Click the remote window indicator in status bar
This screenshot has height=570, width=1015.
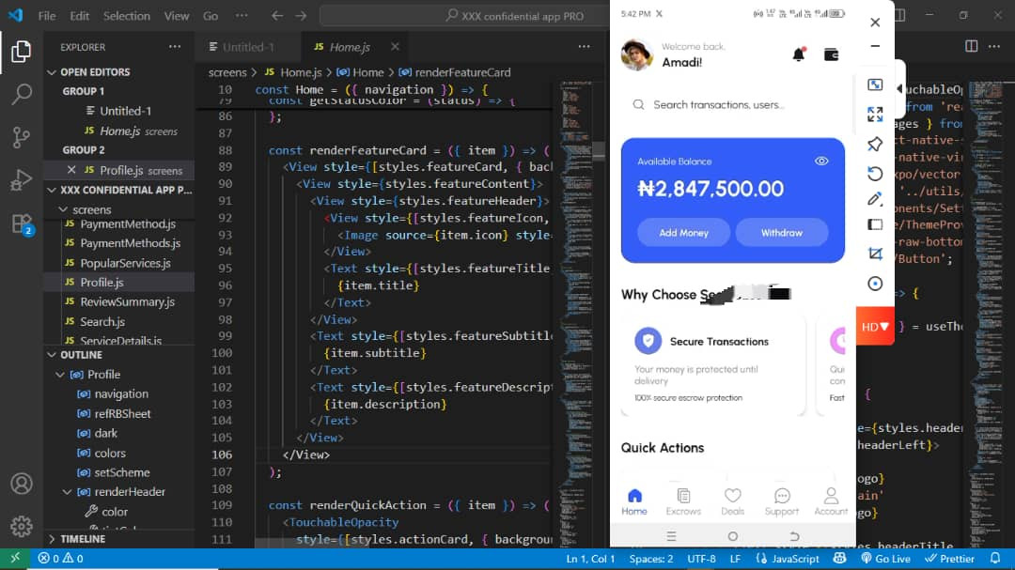[14, 559]
